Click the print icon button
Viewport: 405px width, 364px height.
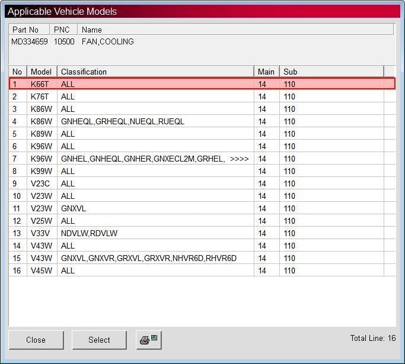[149, 340]
